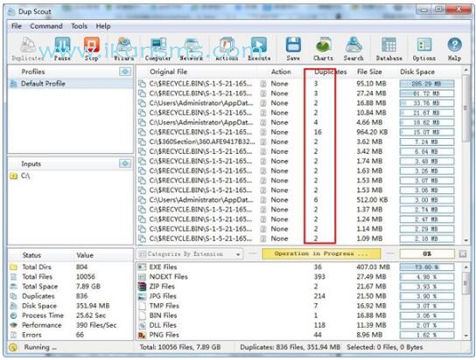Click the DLL Files category icon
Image resolution: width=476 pixels, height=360 pixels.
coord(142,325)
